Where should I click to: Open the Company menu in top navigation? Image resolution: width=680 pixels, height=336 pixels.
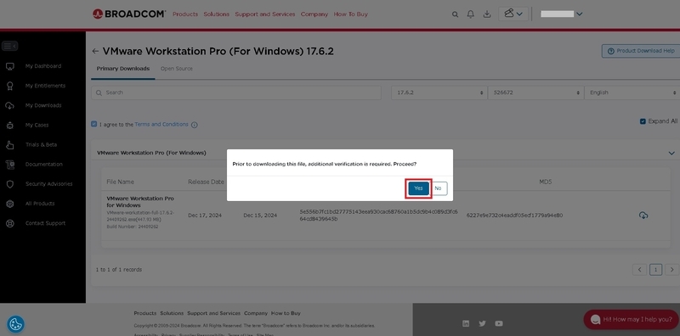(x=314, y=14)
